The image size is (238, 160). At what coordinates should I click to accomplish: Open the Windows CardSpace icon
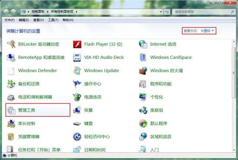[x=143, y=58]
